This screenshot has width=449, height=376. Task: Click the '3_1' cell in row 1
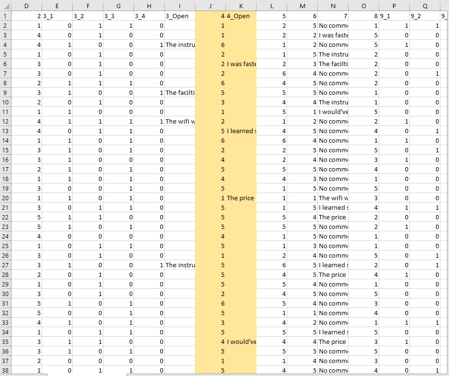(57, 16)
